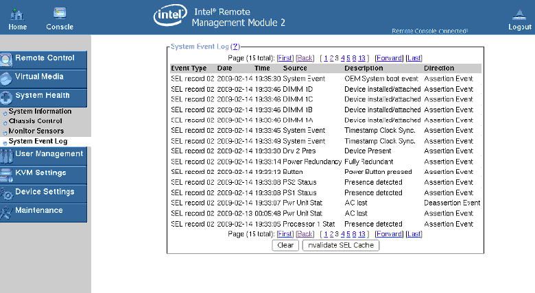
Task: Click the 'Drv 2 Pres' source cell
Action: point(299,151)
